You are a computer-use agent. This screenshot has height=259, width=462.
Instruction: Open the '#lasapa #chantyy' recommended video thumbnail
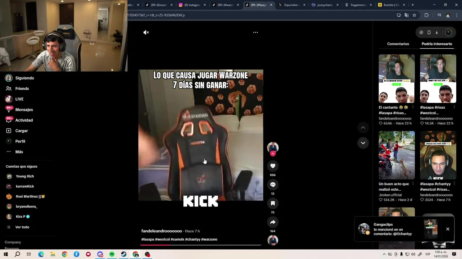click(x=438, y=155)
